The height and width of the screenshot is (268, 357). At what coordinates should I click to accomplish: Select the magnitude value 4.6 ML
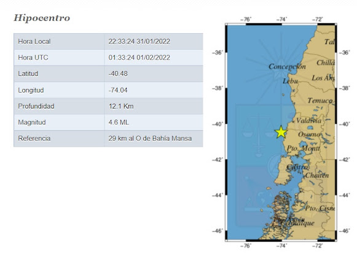tap(119, 122)
